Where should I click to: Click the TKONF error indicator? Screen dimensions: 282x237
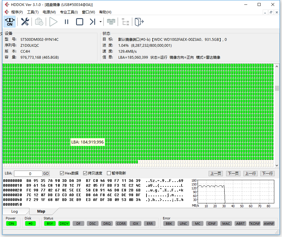click(x=255, y=224)
